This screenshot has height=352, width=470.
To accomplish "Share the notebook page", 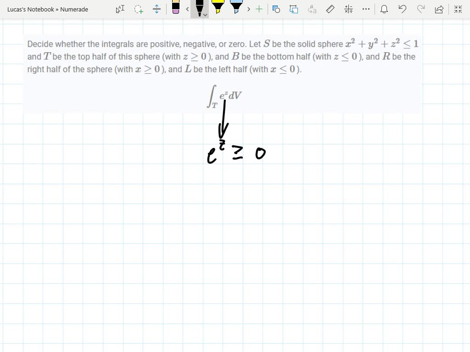I will 438,9.
